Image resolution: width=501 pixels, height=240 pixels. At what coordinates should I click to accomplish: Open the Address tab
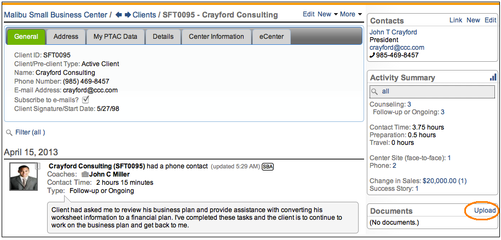point(66,37)
